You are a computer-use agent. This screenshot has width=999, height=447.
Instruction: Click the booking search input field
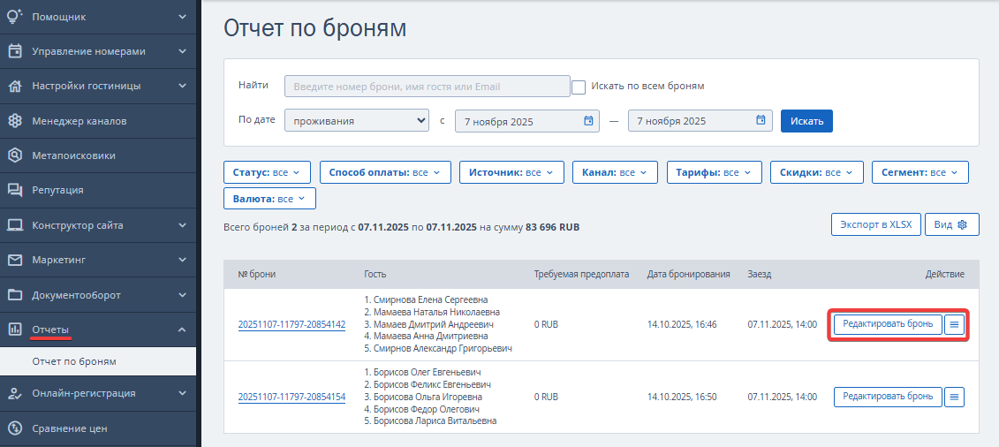click(427, 87)
